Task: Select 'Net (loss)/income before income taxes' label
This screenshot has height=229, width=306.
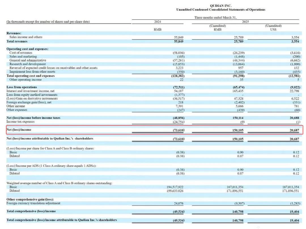Action: [x=33, y=118]
